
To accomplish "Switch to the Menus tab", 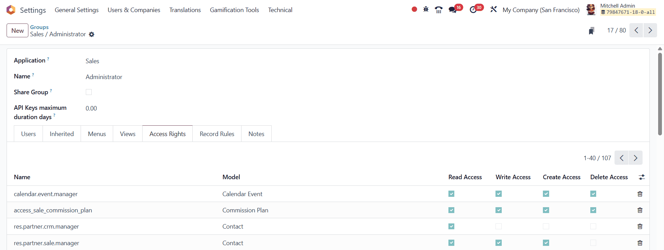I will 97,134.
